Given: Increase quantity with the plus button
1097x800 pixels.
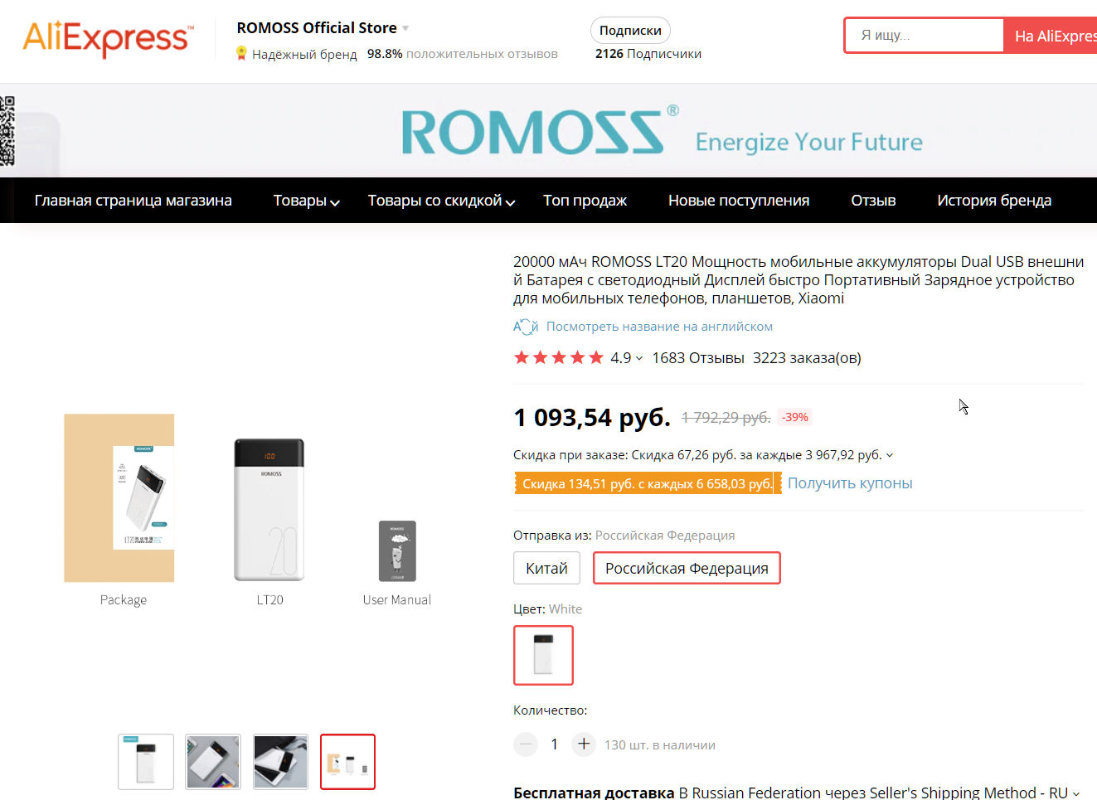Looking at the screenshot, I should pos(584,744).
